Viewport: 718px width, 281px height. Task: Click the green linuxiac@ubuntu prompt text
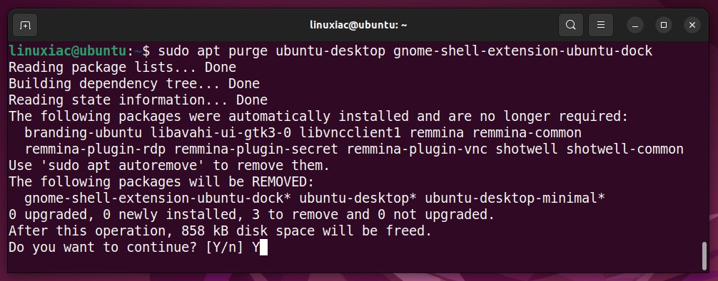coord(68,51)
